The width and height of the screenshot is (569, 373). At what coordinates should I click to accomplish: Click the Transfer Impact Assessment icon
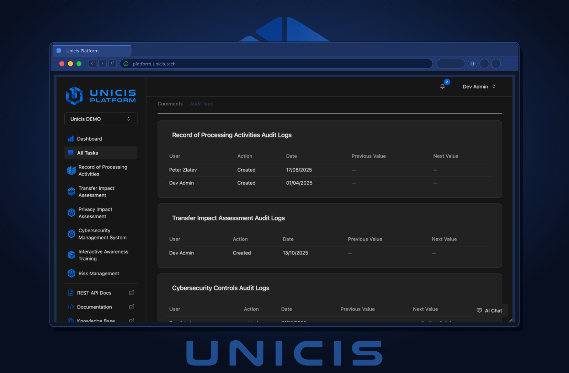pyautogui.click(x=71, y=192)
